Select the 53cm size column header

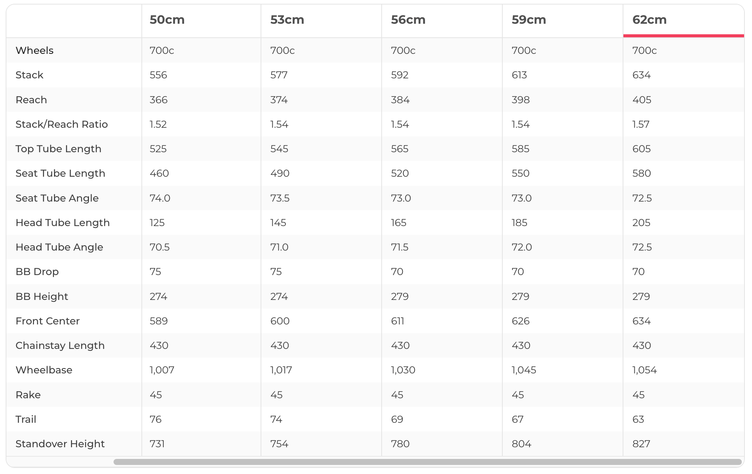(287, 20)
